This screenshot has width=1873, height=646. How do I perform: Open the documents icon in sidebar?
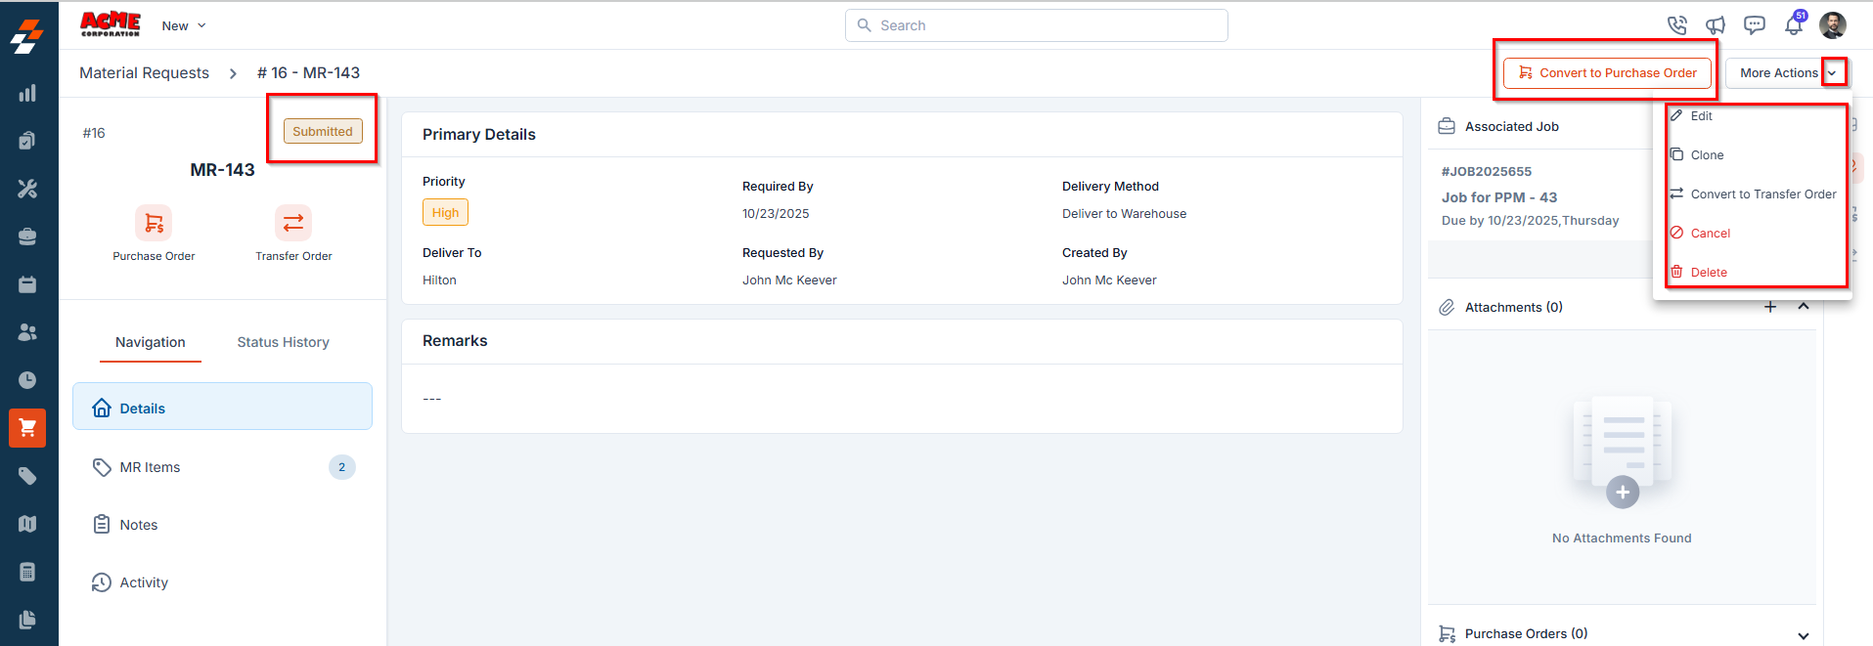point(27,620)
